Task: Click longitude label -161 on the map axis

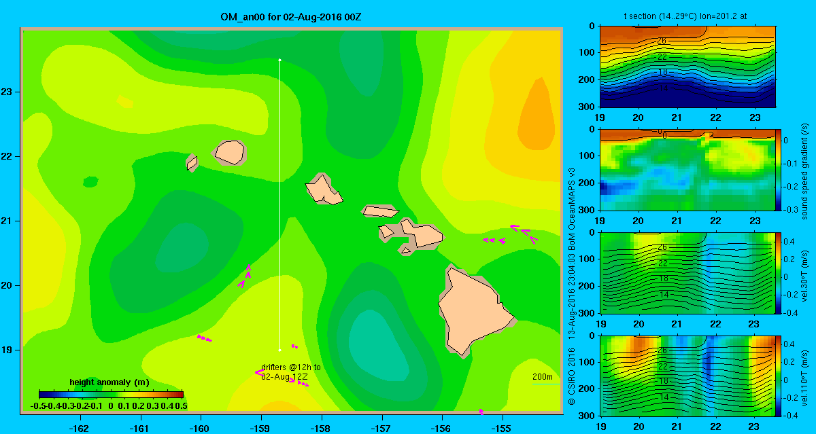Action: (141, 428)
